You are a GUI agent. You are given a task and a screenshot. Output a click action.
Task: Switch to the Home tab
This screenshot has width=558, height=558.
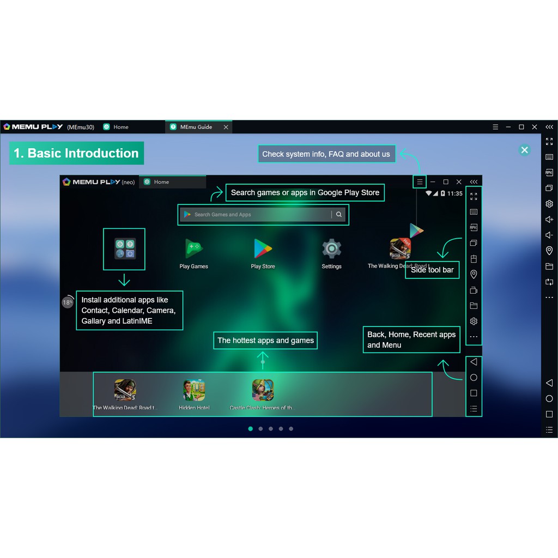[120, 127]
